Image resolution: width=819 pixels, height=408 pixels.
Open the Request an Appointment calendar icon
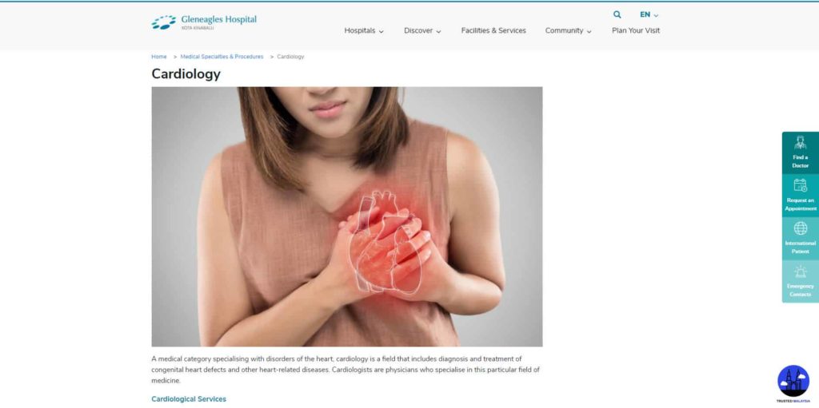tap(800, 185)
